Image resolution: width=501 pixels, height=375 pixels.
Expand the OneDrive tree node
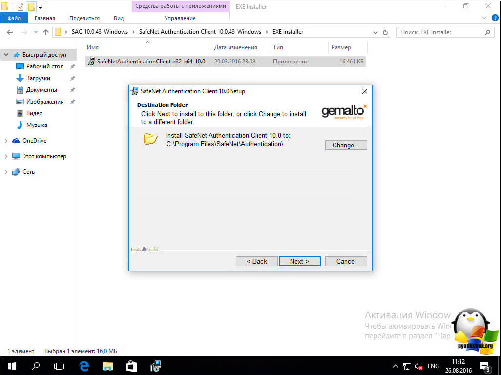click(6, 141)
